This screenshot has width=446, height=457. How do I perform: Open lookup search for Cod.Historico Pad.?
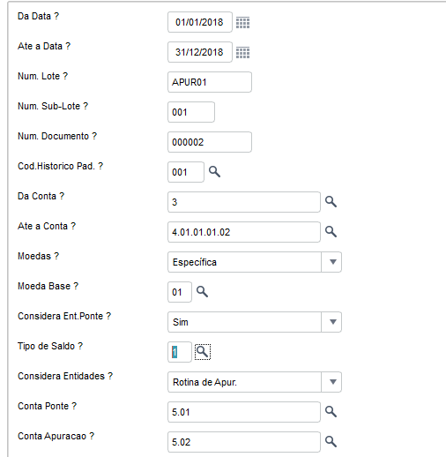(214, 172)
